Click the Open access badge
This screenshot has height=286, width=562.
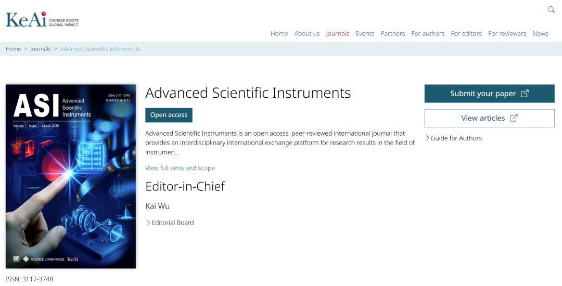tap(169, 115)
